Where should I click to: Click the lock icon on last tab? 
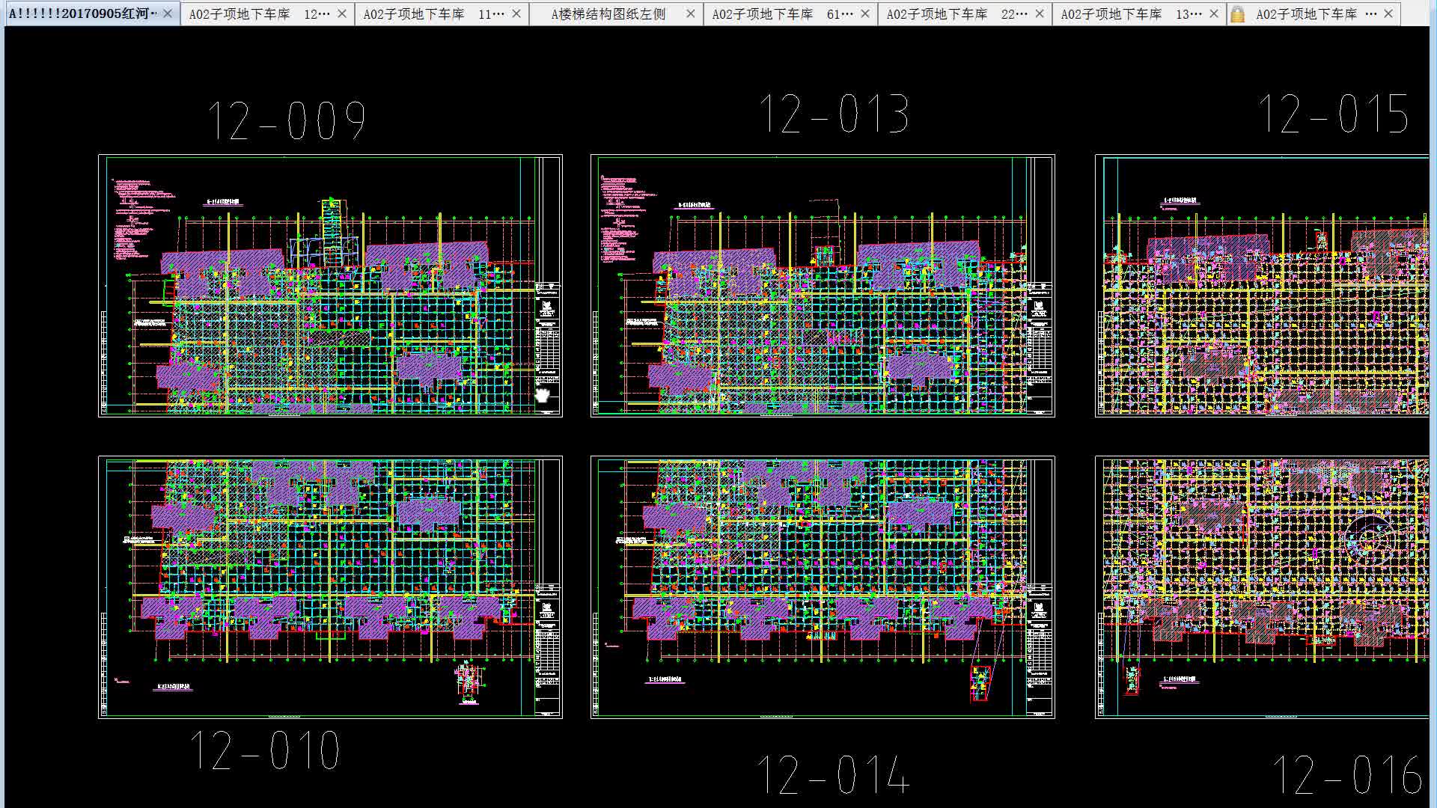pyautogui.click(x=1237, y=13)
